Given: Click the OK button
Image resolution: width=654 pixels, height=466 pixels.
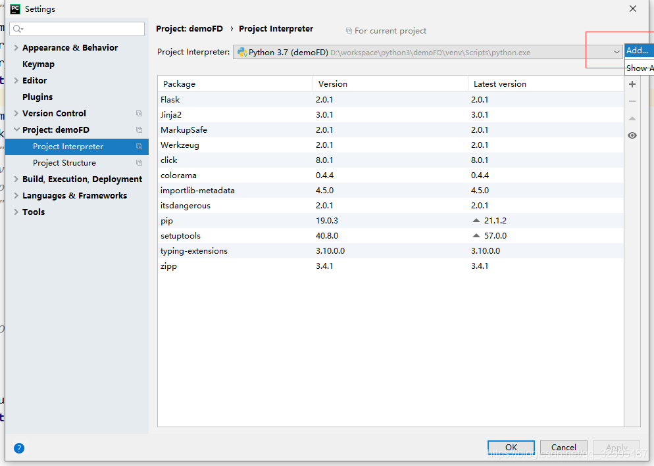Looking at the screenshot, I should tap(511, 447).
